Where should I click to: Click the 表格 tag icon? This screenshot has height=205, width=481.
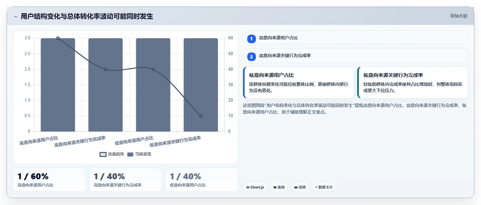coord(275,187)
